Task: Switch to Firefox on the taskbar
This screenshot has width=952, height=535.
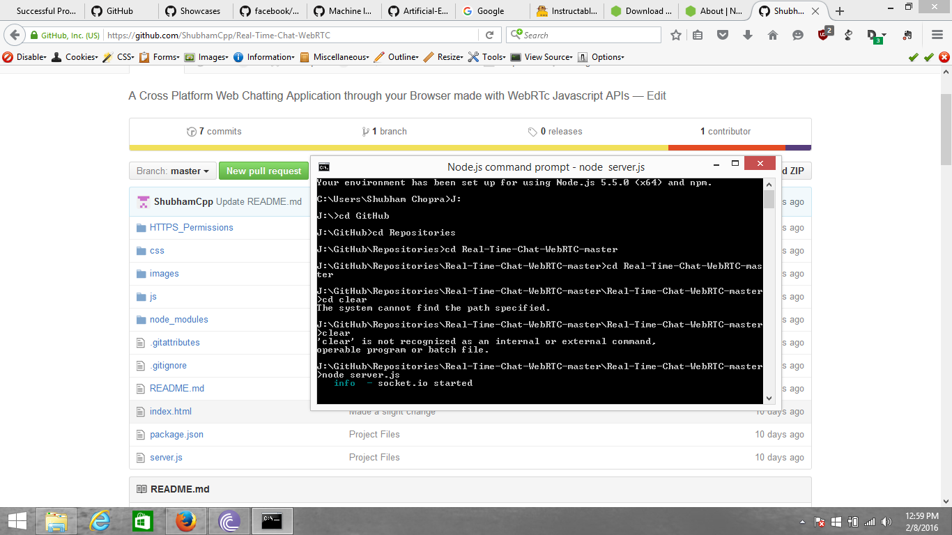Action: click(x=185, y=521)
